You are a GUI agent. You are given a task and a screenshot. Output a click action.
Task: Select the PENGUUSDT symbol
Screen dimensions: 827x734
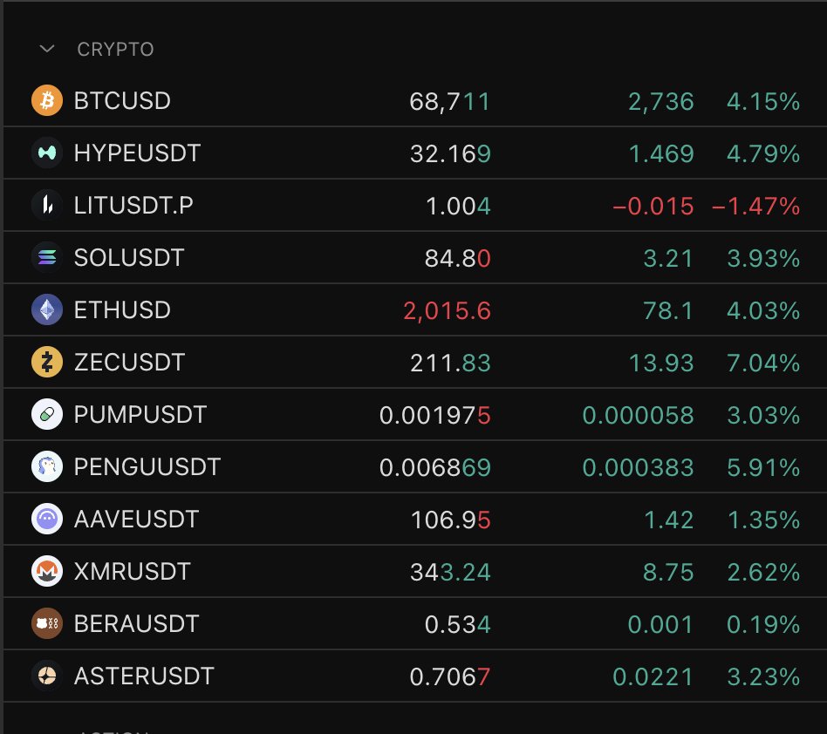pos(147,466)
